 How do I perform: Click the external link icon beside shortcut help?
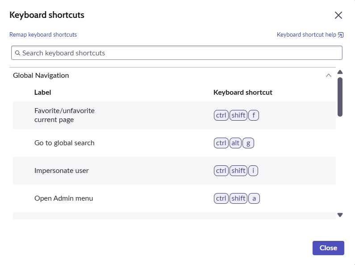click(x=341, y=35)
